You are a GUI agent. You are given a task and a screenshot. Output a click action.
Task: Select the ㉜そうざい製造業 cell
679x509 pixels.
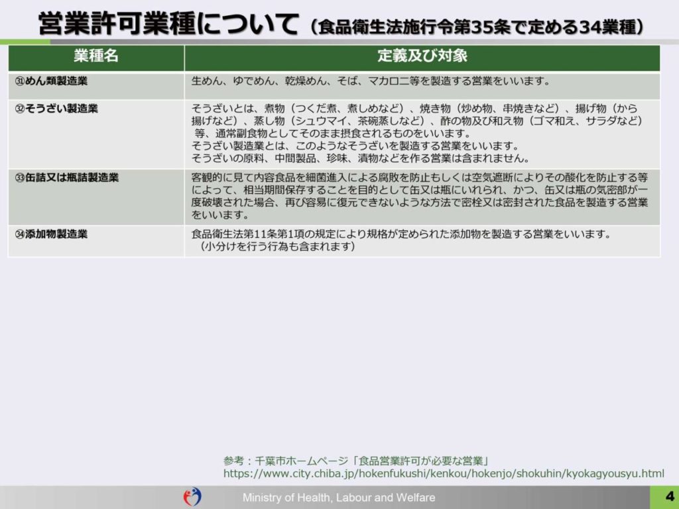coord(96,134)
